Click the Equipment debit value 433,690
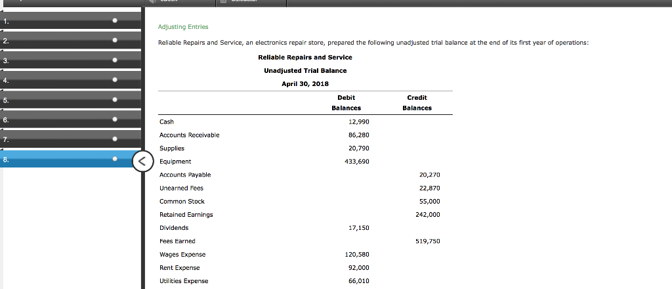 tap(357, 162)
